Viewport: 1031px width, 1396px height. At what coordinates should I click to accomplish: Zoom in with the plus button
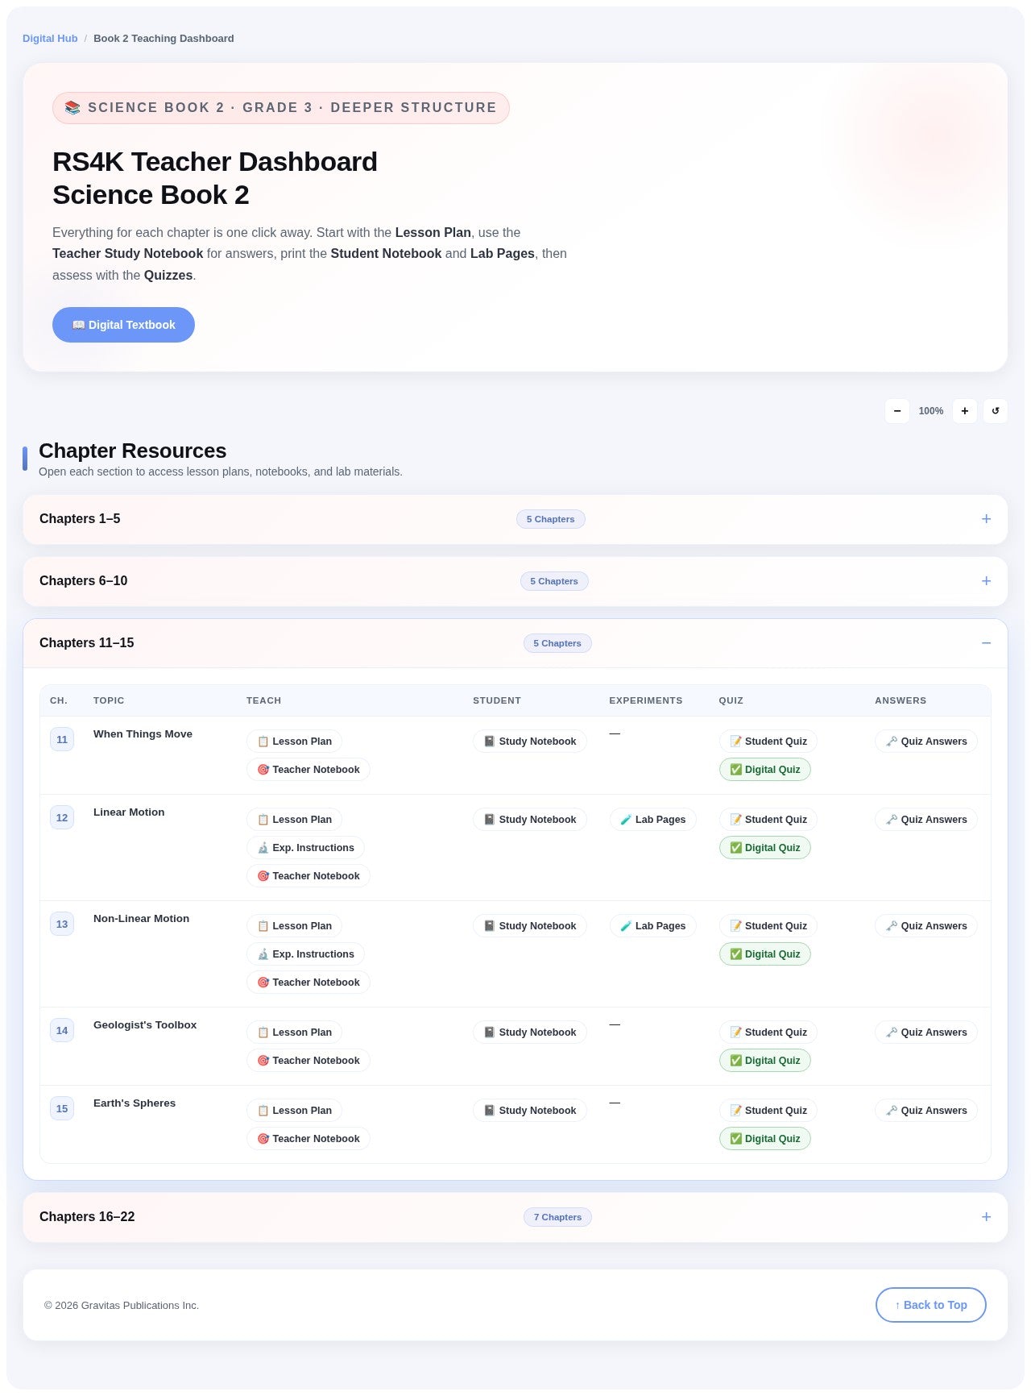(964, 411)
